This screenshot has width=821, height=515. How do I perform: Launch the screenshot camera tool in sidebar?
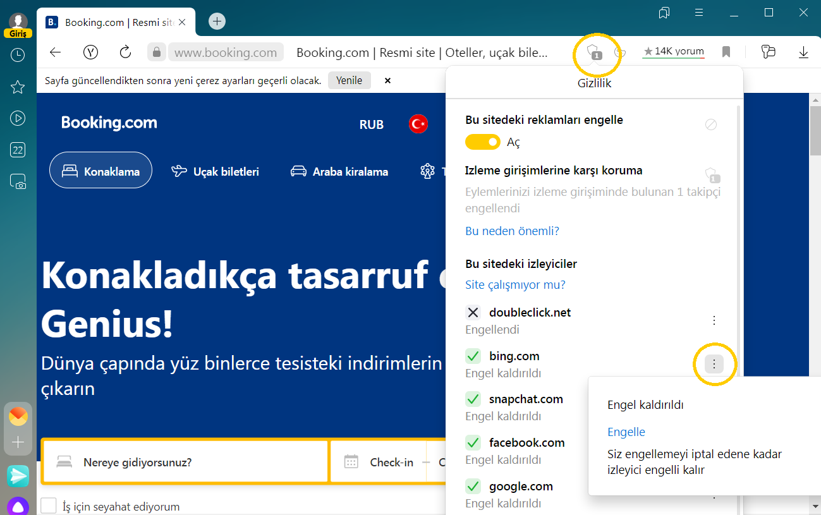coord(18,182)
